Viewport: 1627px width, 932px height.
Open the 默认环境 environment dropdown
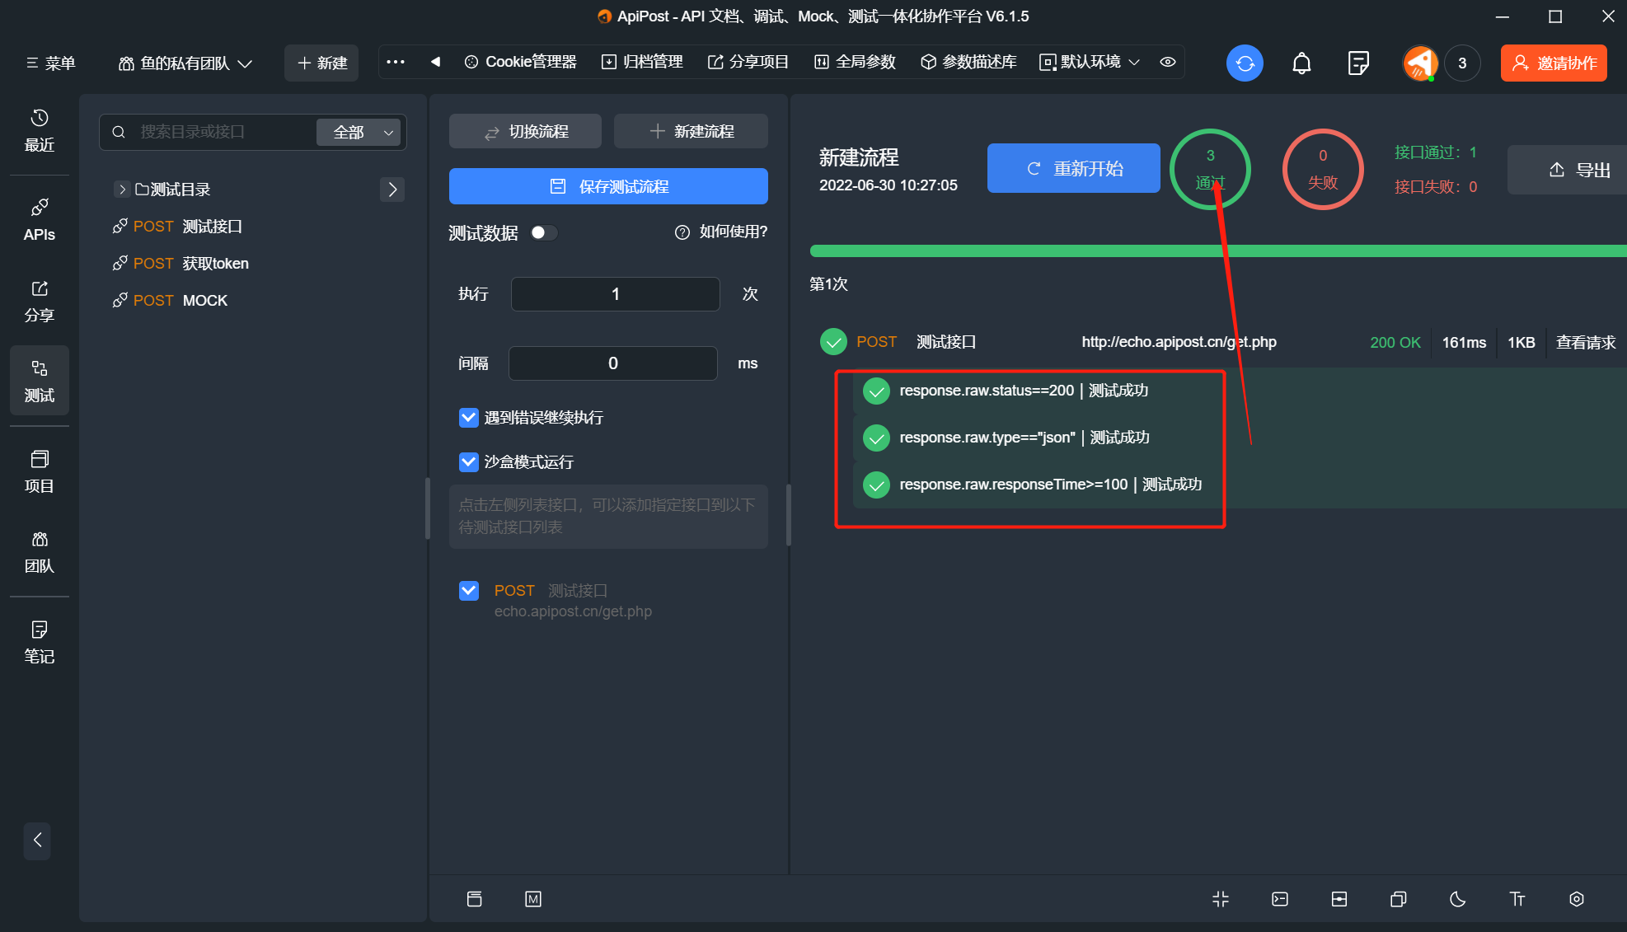click(x=1090, y=62)
